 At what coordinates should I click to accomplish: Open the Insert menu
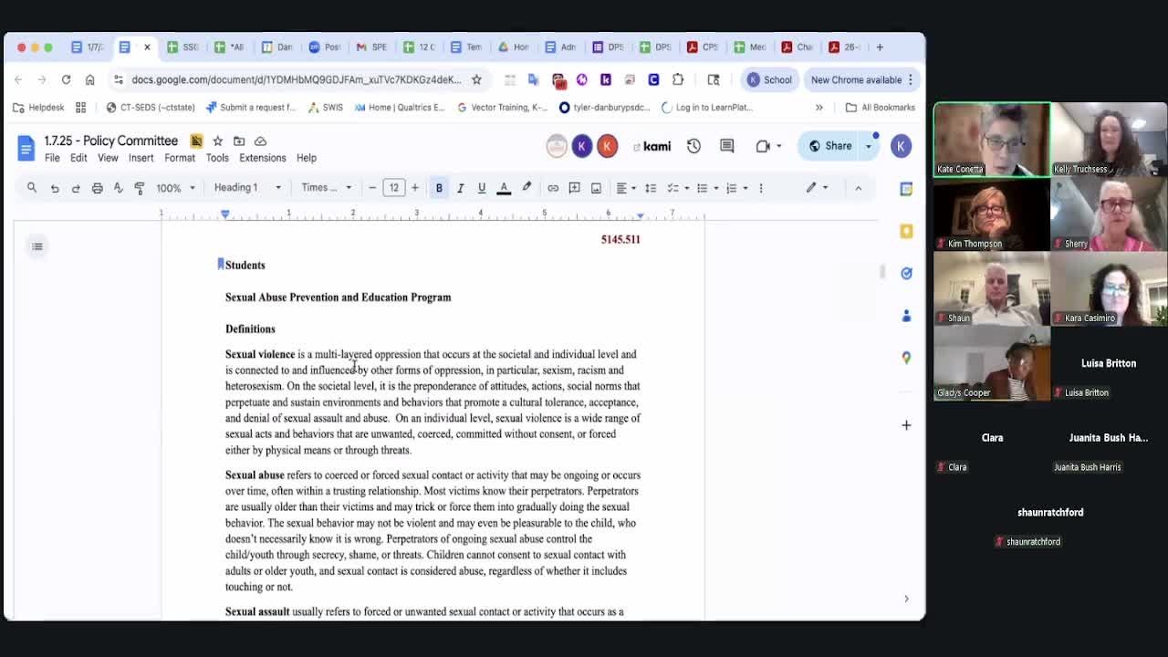point(141,158)
